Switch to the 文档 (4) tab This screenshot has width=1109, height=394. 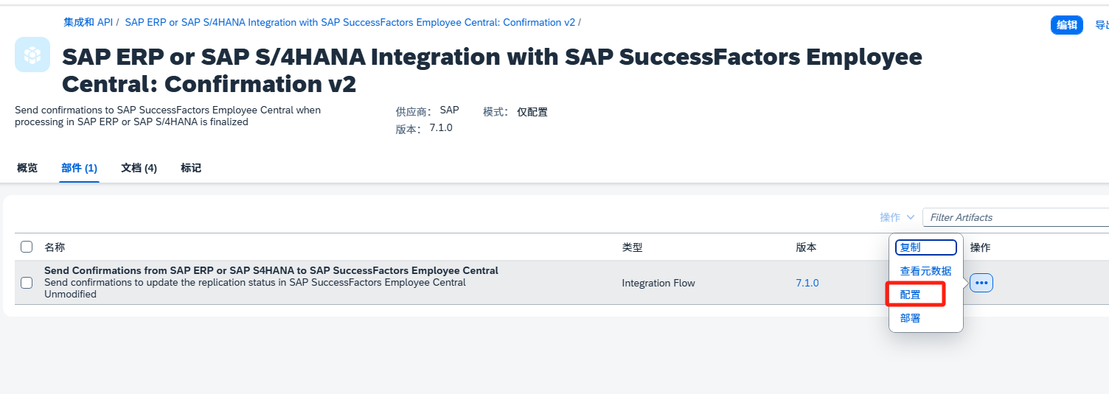(x=139, y=168)
